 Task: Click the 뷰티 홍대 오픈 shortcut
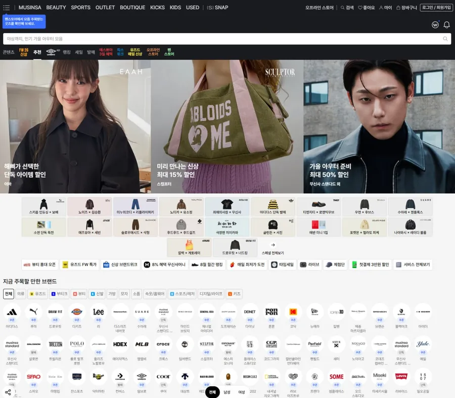pyautogui.click(x=40, y=265)
